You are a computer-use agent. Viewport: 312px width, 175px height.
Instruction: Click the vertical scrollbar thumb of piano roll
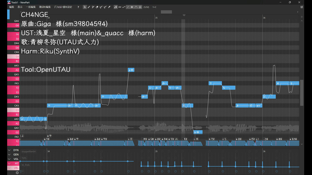tap(302, 93)
